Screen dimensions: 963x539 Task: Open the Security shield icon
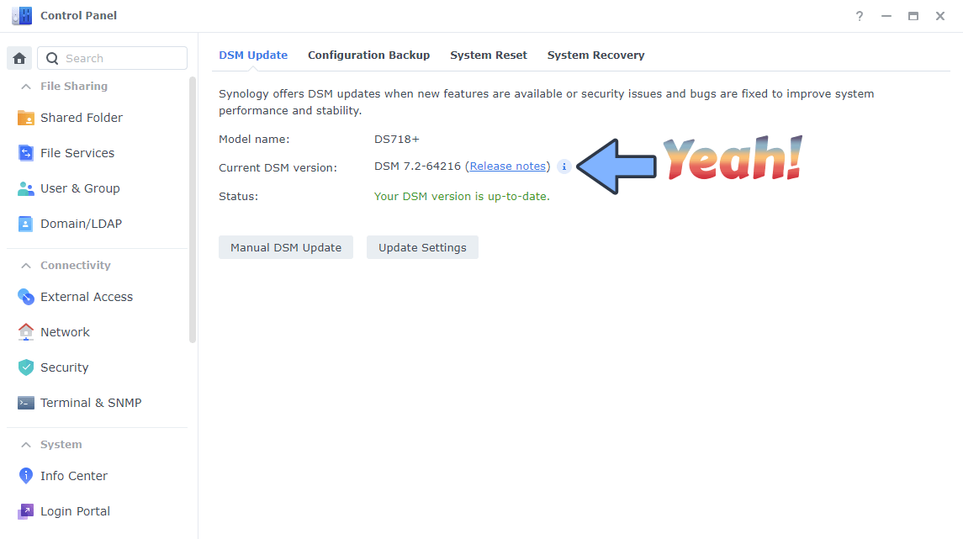[x=26, y=367]
